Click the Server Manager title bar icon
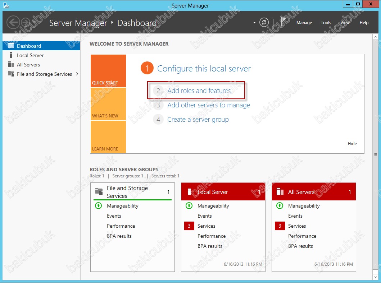 (x=6, y=5)
